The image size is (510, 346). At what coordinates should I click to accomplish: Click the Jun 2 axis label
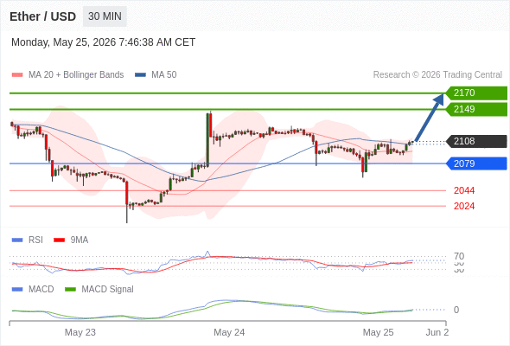click(x=437, y=332)
